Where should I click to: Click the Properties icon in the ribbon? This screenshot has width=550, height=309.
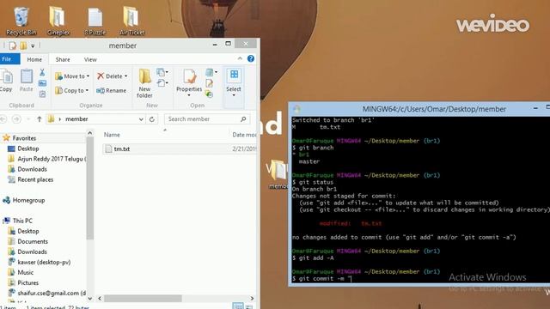189,76
